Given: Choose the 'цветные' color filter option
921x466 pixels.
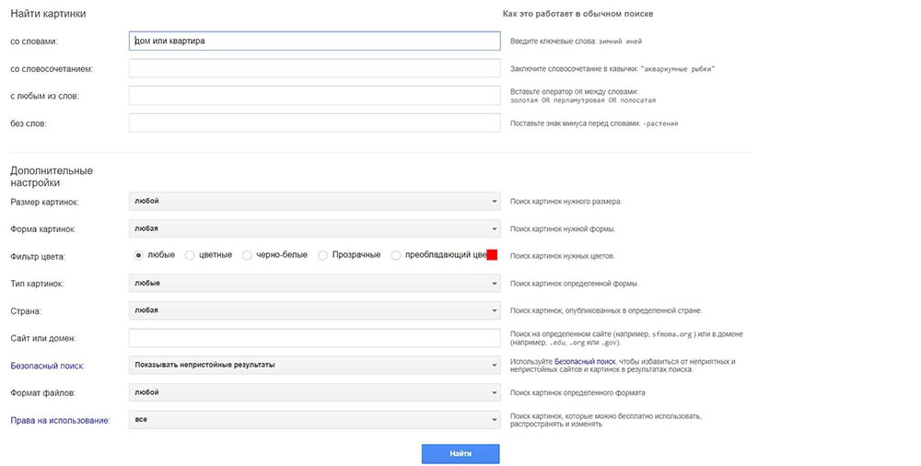Looking at the screenshot, I should click(190, 255).
